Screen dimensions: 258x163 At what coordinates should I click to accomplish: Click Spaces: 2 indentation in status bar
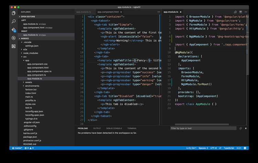coord(203,148)
